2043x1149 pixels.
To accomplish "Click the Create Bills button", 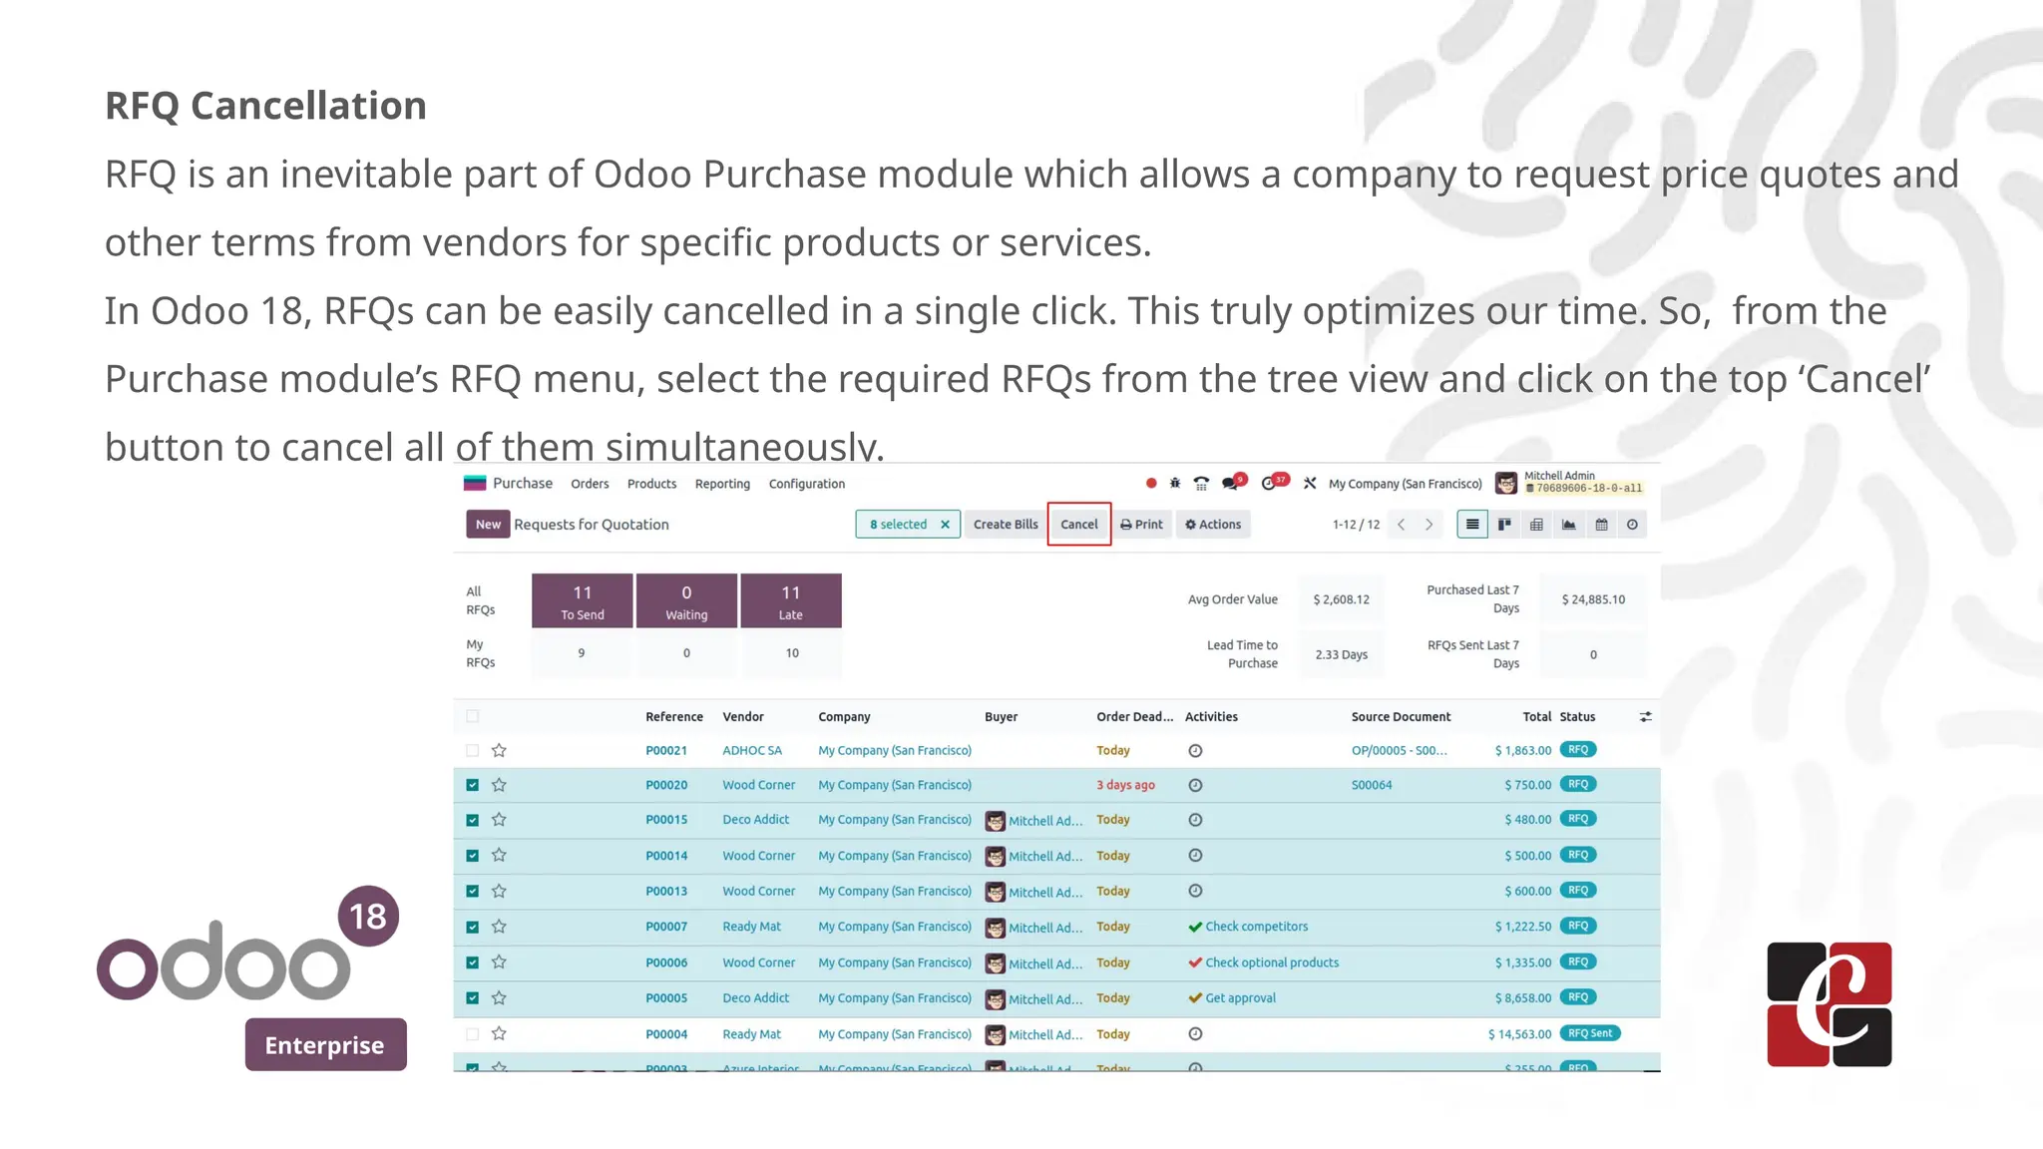I will [1006, 525].
